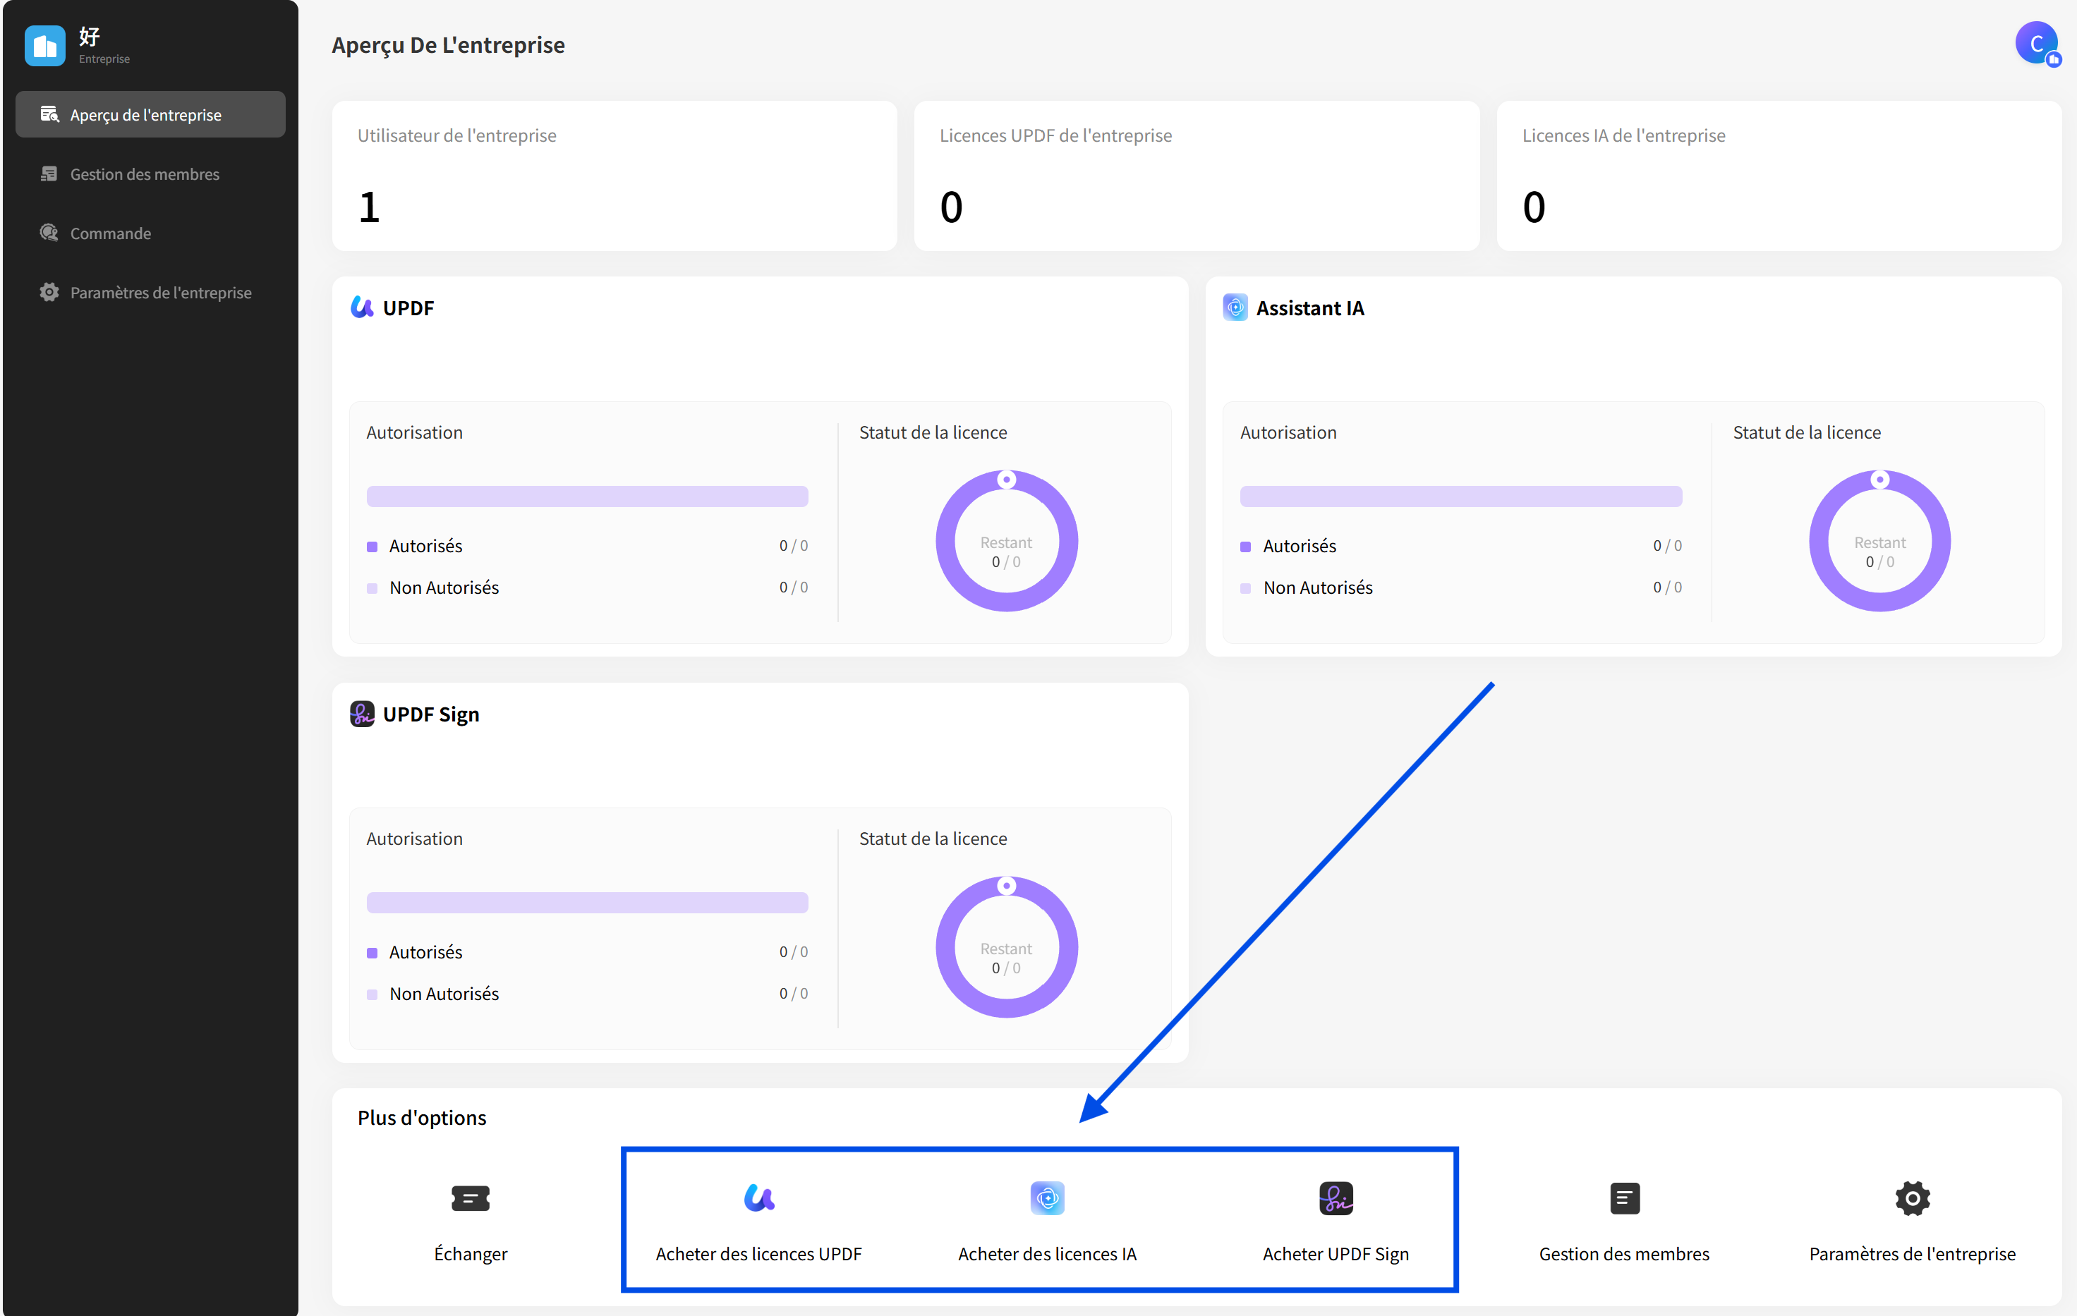Click the Autorisés 0 / 0 value in UPDF card
The image size is (2077, 1316).
pyautogui.click(x=794, y=546)
